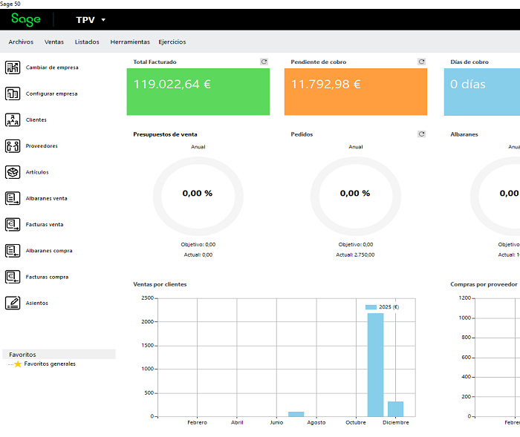
Task: Refresh the Pedidos chart
Action: pyautogui.click(x=421, y=134)
